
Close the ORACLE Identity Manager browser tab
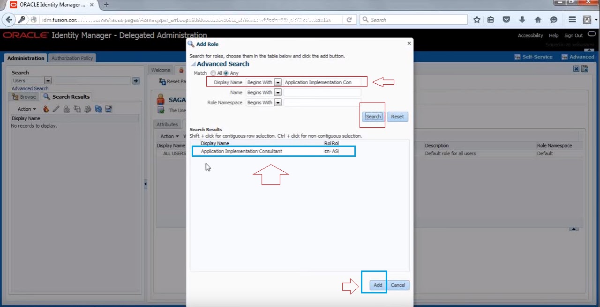[x=92, y=5]
